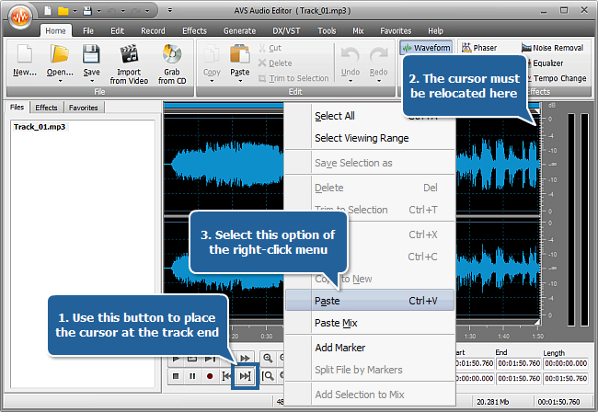Viewport: 598px width, 412px height.
Task: Open the Equalizer effect
Action: 546,63
